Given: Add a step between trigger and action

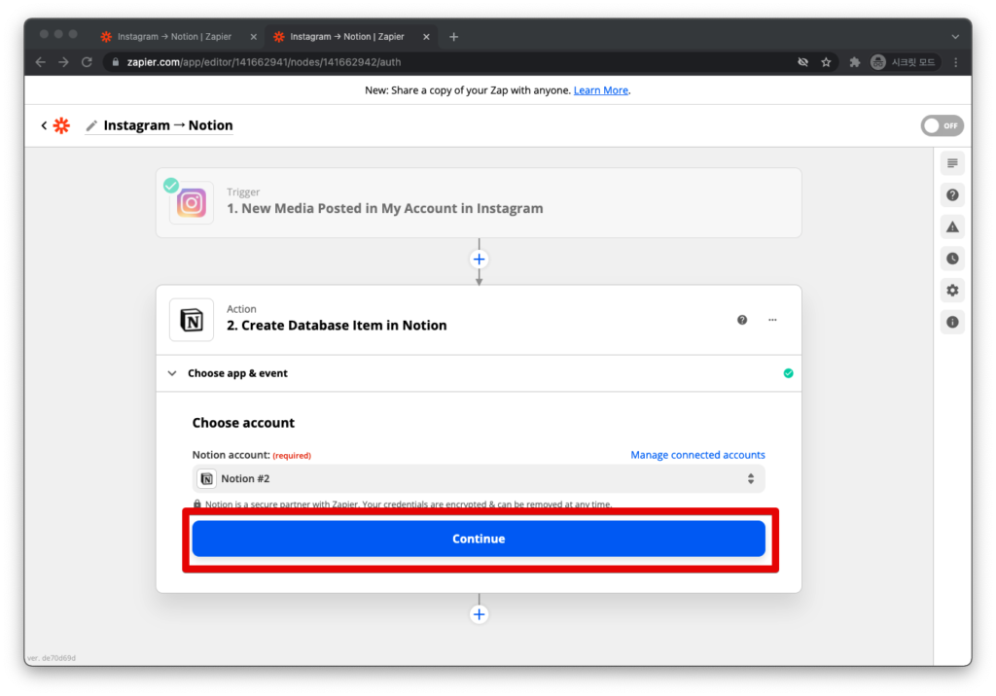Looking at the screenshot, I should point(479,260).
